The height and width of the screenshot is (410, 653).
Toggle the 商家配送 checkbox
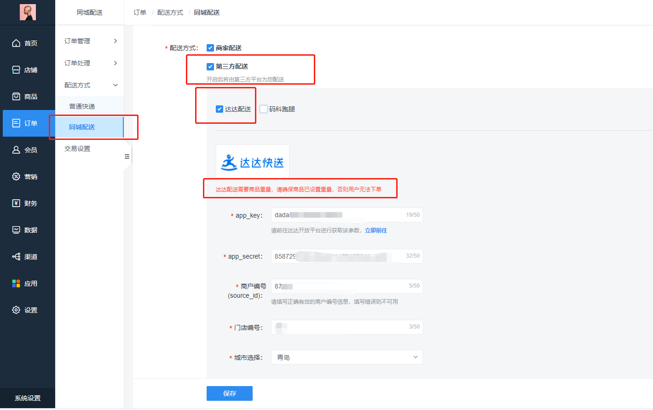(x=210, y=48)
